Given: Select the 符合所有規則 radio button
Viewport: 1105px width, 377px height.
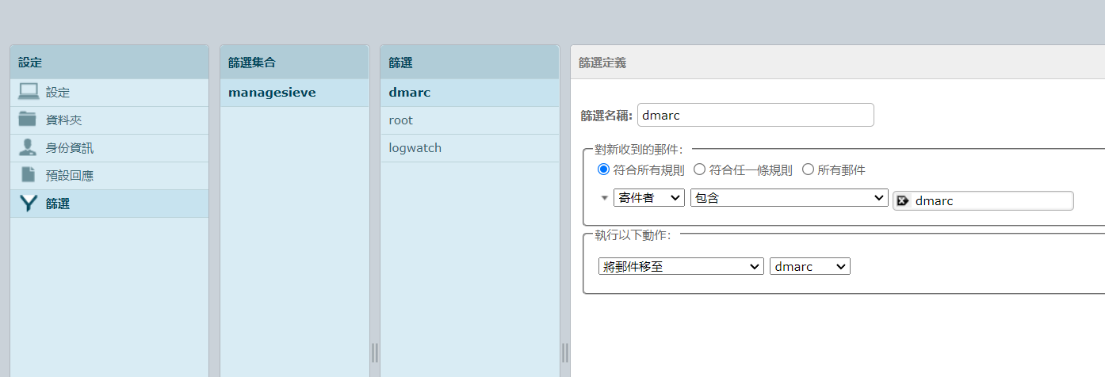Looking at the screenshot, I should pos(603,169).
